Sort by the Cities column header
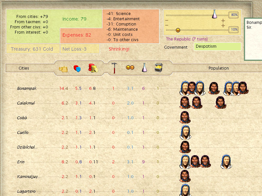262x196 pixels. 24,68
